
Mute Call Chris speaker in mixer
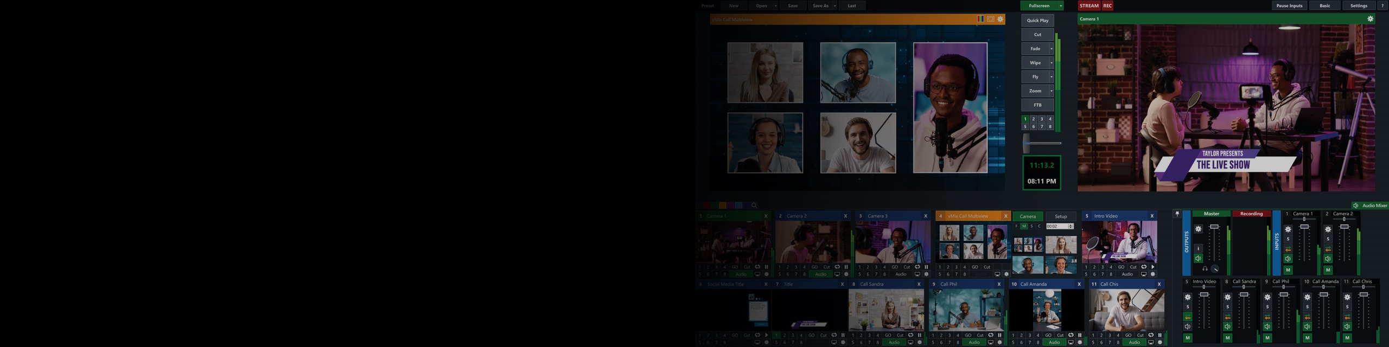coord(1347,327)
